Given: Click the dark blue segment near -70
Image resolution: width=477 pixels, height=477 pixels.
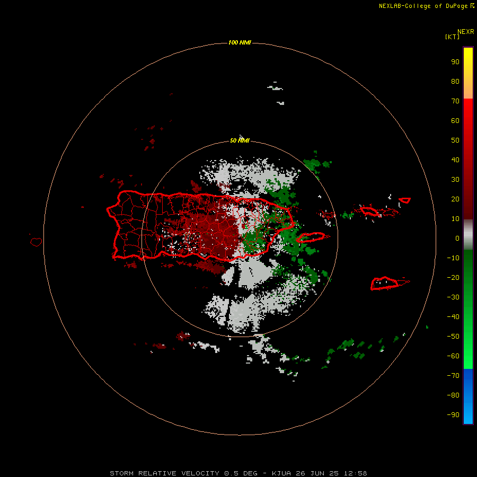Looking at the screenshot, I should [468, 376].
